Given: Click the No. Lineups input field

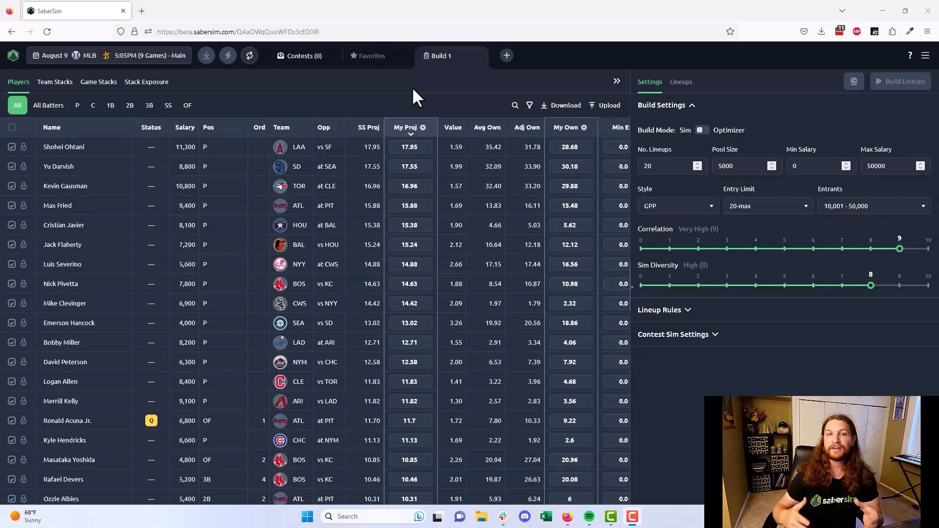Looking at the screenshot, I should coord(668,166).
